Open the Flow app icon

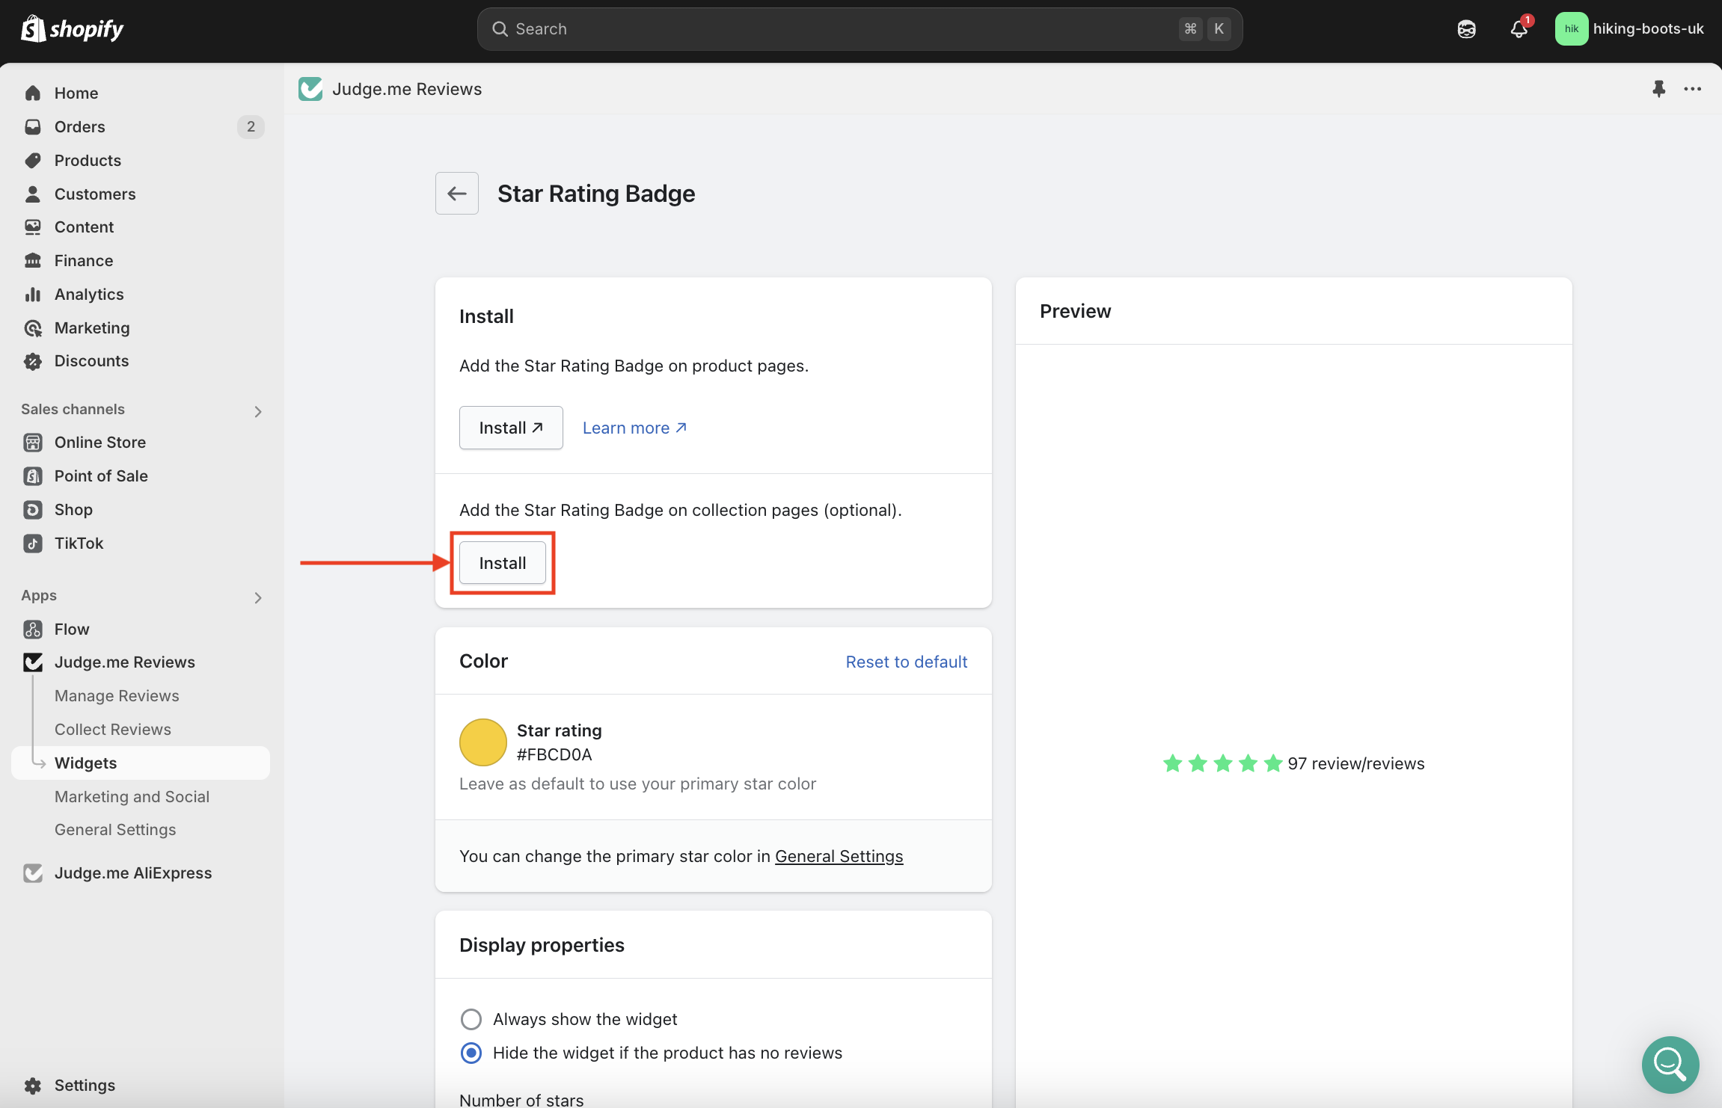click(x=33, y=630)
